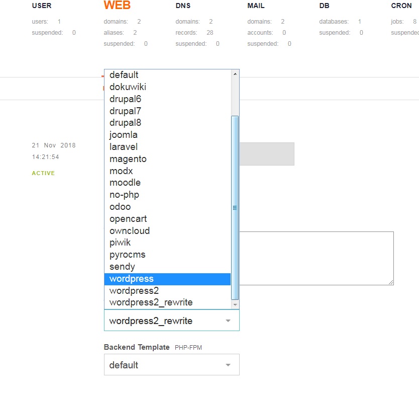This screenshot has height=394, width=419.
Task: Pick 'moodle' from the list
Action: 167,183
